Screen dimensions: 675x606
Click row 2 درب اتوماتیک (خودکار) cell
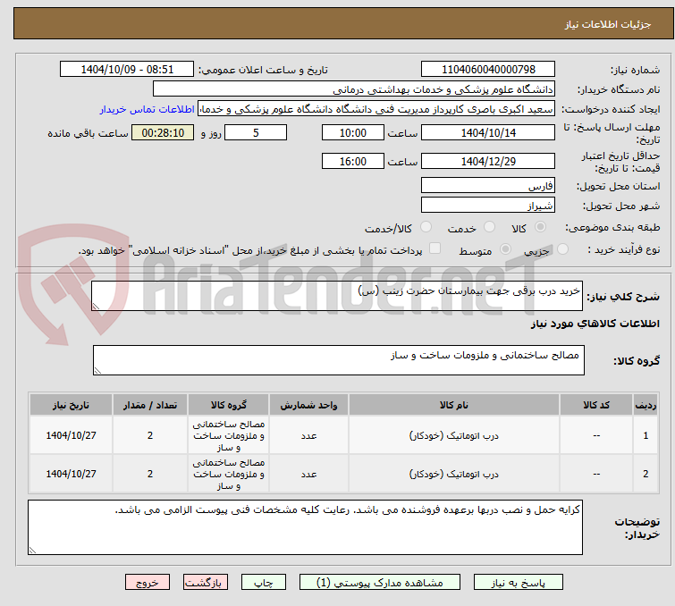pyautogui.click(x=454, y=474)
